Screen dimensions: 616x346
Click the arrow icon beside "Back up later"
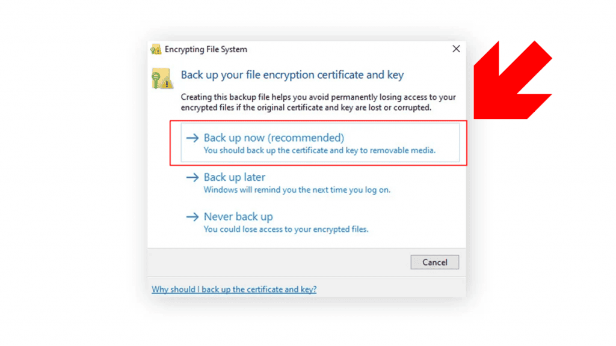tap(192, 177)
